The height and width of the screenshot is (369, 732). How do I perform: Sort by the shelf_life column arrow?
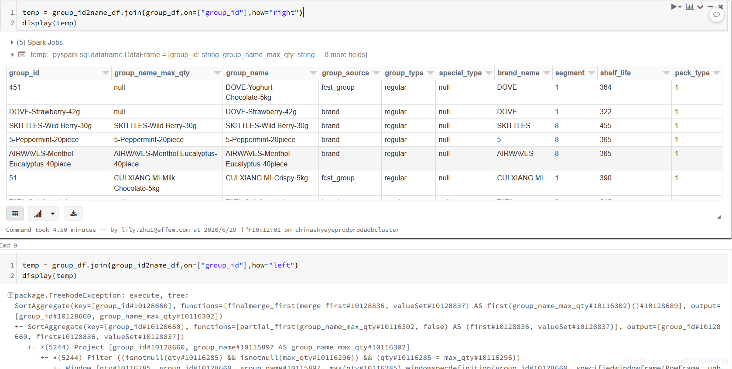tap(666, 73)
